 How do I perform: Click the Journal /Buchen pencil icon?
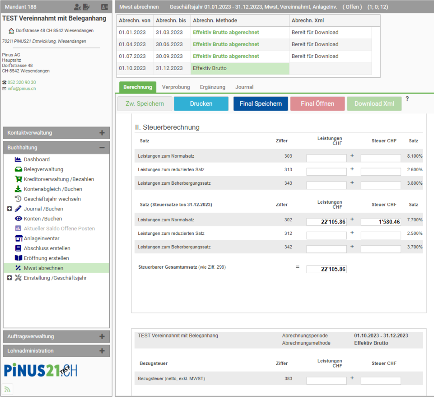(x=18, y=209)
